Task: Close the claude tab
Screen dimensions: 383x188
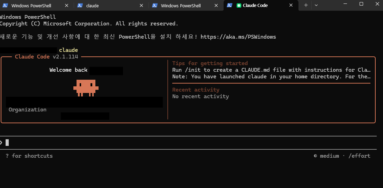Action: tap(141, 5)
